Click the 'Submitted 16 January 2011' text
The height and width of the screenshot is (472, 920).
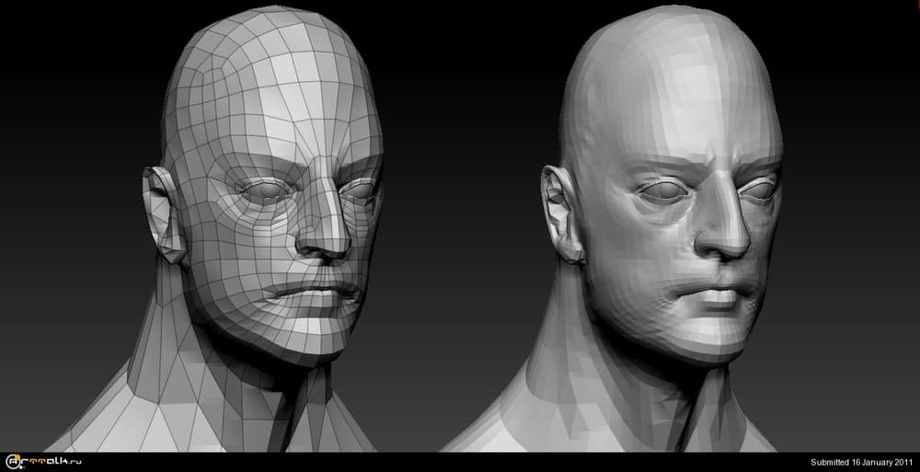(x=860, y=461)
